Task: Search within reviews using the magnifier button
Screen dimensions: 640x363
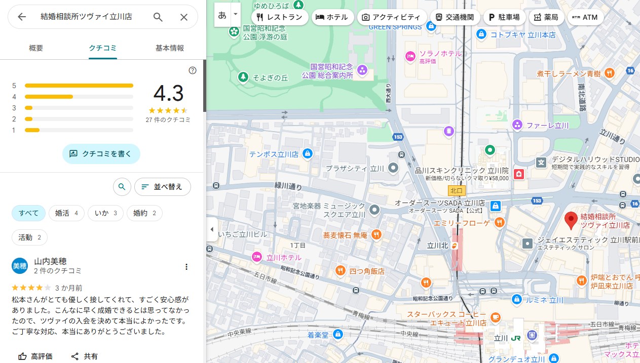Action: [x=122, y=187]
